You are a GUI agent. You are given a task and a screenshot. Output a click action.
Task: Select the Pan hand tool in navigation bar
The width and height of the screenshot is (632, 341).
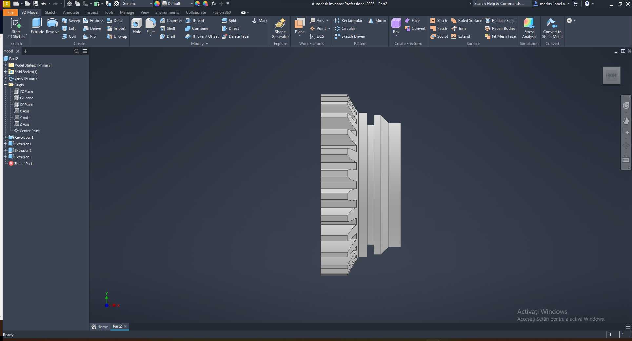626,121
